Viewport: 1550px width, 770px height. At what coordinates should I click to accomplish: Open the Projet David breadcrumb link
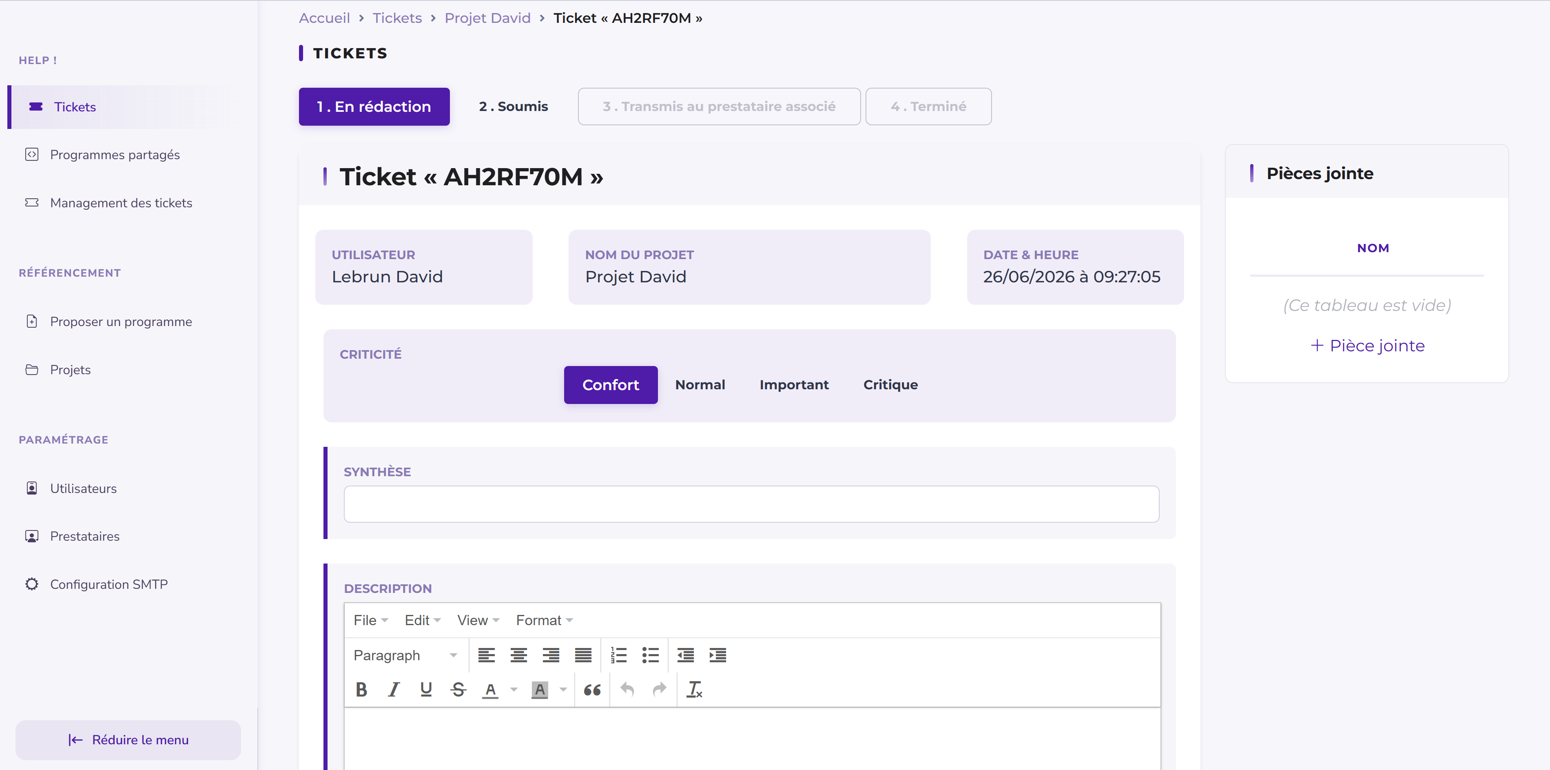point(487,18)
